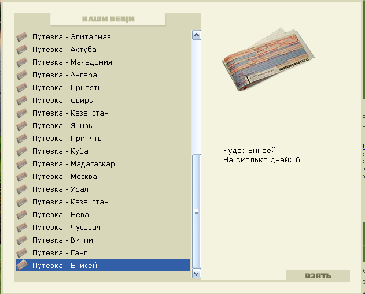Image resolution: width=365 pixels, height=294 pixels.
Task: Select the Путевка - Витим entry
Action: 103,240
